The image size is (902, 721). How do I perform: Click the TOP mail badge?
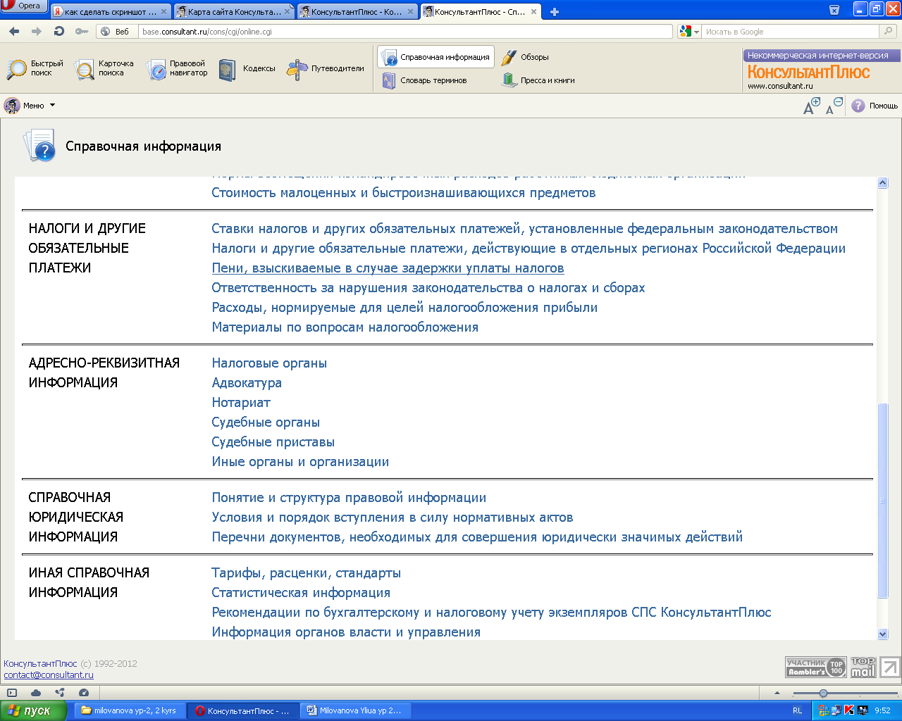point(863,667)
